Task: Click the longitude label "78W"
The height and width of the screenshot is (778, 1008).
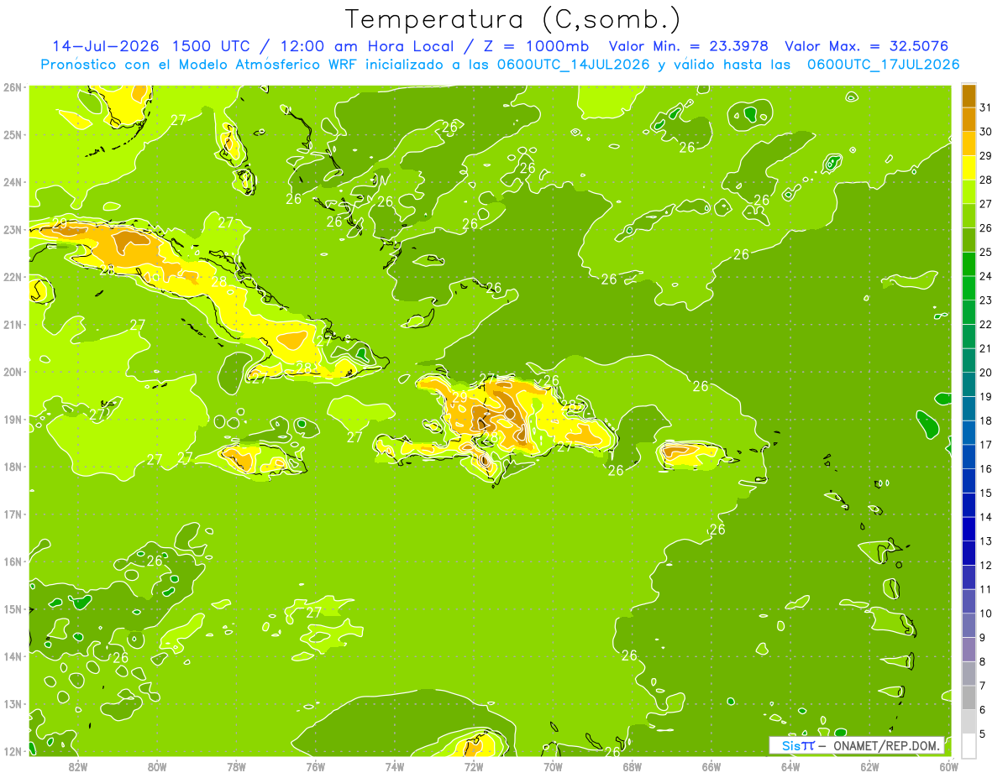Action: coord(236,766)
